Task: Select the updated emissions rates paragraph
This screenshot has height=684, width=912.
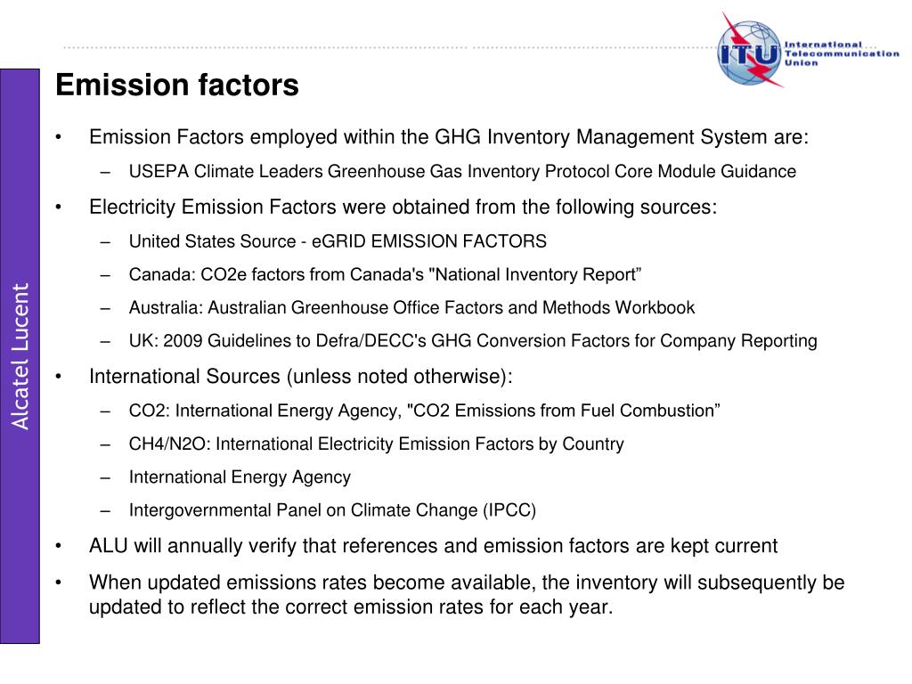Action: pyautogui.click(x=467, y=594)
